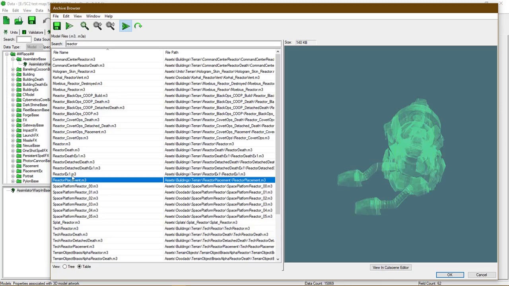Viewport: 509px width, 286px height.
Task: Select ReactorEx1.m3 file row
Action: pyautogui.click(x=163, y=174)
